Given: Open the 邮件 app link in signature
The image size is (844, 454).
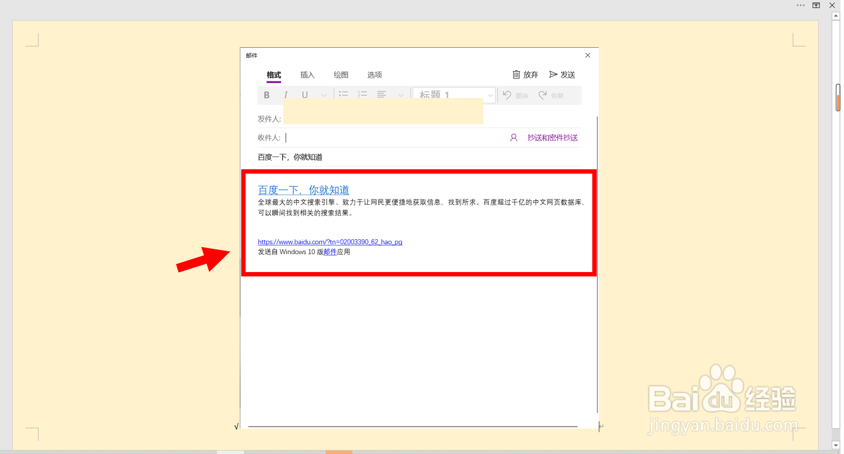Looking at the screenshot, I should [330, 252].
